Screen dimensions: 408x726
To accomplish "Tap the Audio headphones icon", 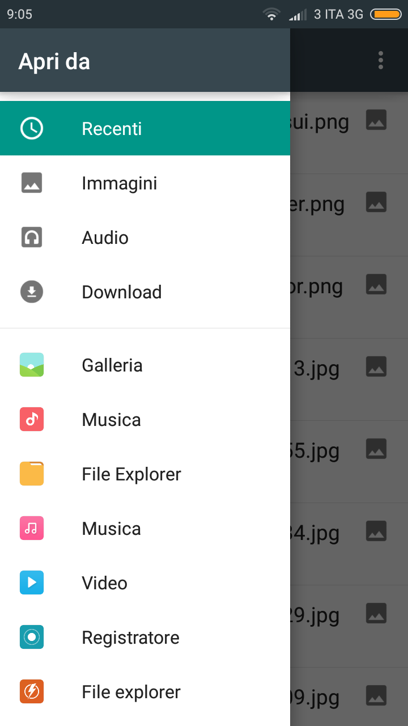I will (32, 238).
